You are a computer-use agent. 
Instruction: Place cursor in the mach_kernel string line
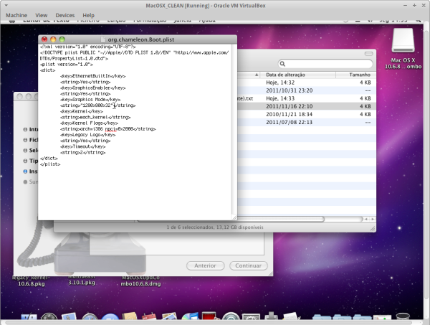point(95,117)
